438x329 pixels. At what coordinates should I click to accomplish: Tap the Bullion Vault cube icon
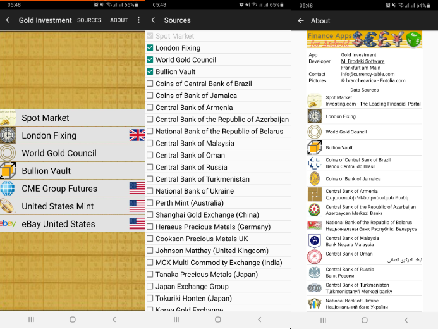[x=8, y=170]
